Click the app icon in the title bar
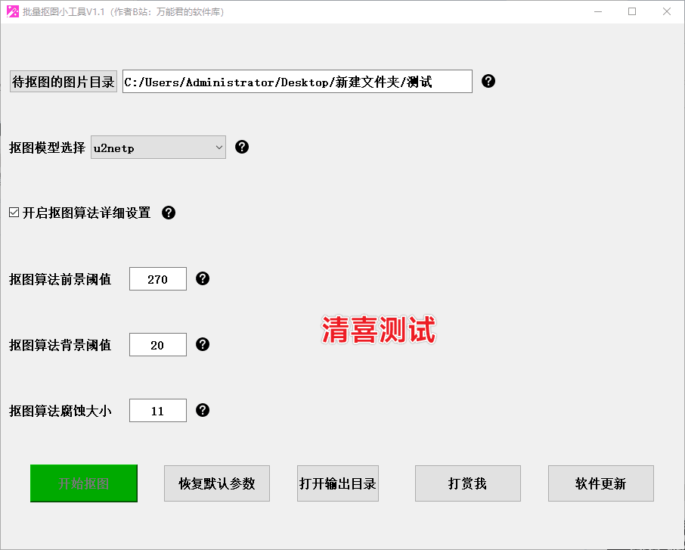Image resolution: width=685 pixels, height=550 pixels. [12, 11]
